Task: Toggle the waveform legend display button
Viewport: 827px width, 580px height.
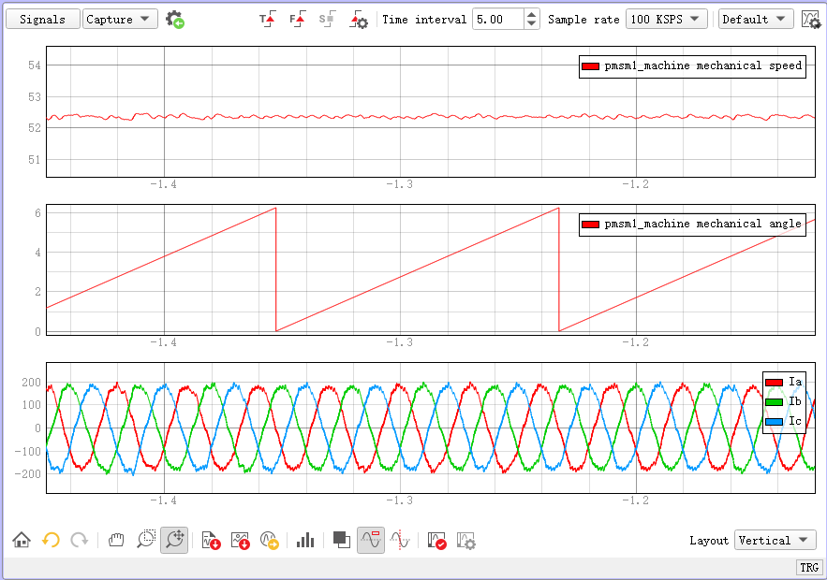Action: 371,540
